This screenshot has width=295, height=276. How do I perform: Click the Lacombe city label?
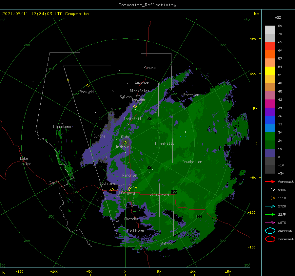point(142,82)
